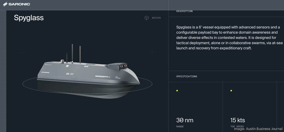Click the Saronic logo in the header
The height and width of the screenshot is (132, 284).
click(x=17, y=4)
